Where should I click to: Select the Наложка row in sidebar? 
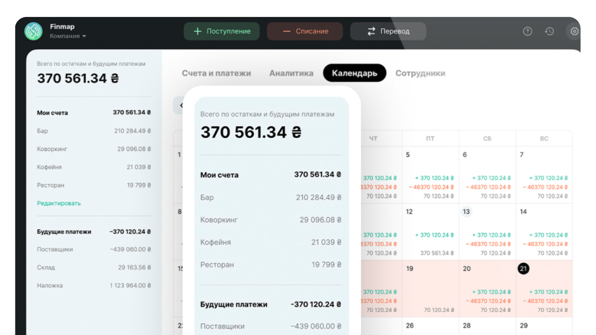[94, 286]
